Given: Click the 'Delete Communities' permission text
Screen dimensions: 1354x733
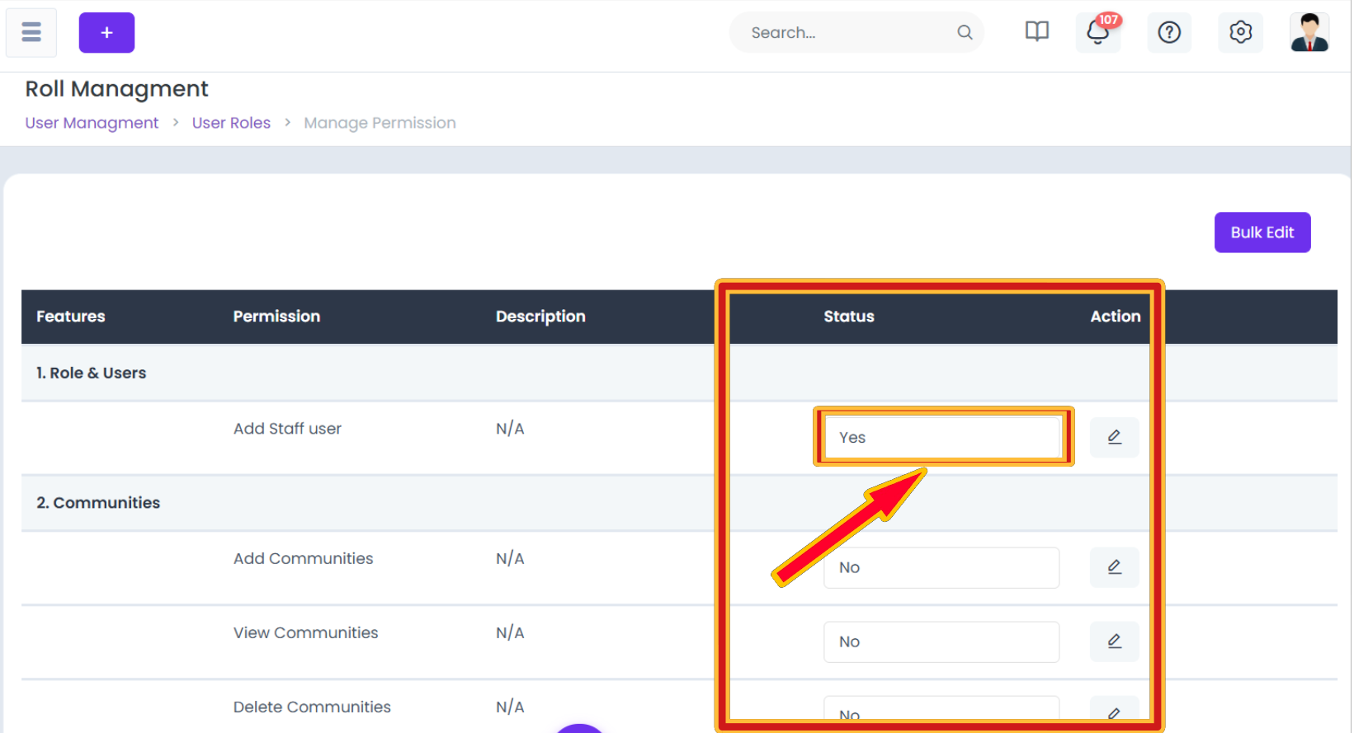Looking at the screenshot, I should coord(312,707).
